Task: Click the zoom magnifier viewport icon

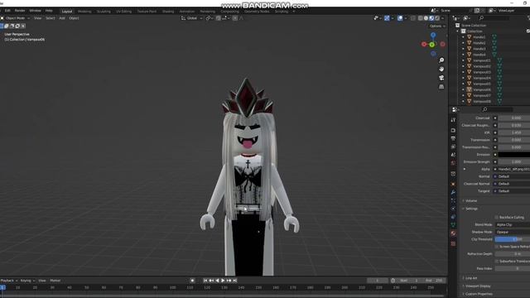Action: tap(441, 60)
